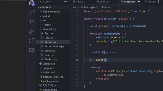Click main.jsx React icon in explorer
The width and height of the screenshot is (163, 91).
(42, 55)
